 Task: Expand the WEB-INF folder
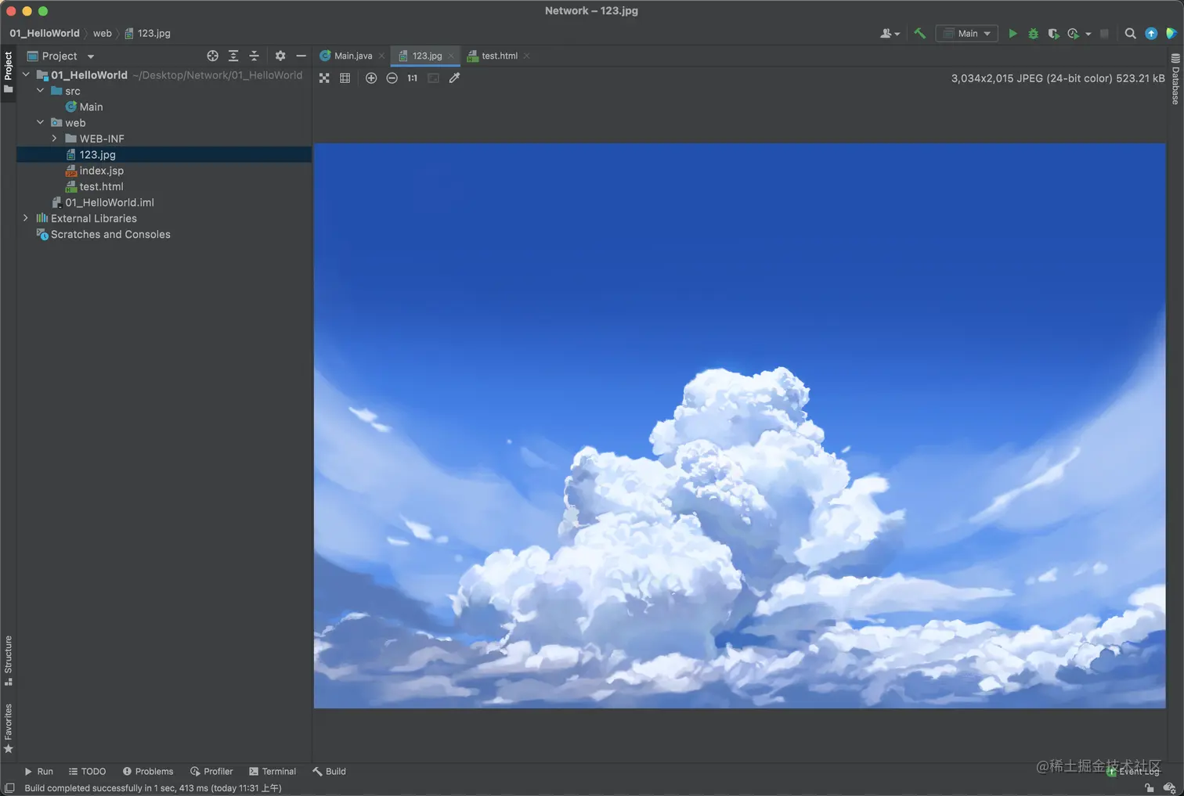[x=55, y=139]
